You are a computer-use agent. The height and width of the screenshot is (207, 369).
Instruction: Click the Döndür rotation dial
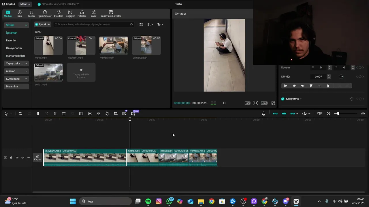point(341,77)
